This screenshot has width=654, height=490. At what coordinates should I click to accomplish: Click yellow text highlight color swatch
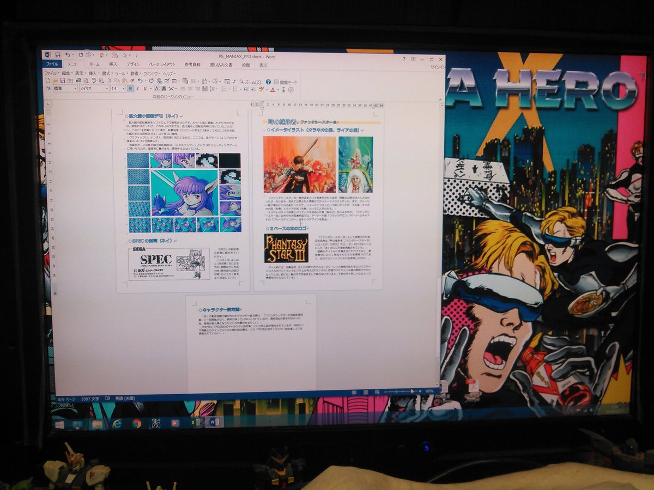(262, 89)
